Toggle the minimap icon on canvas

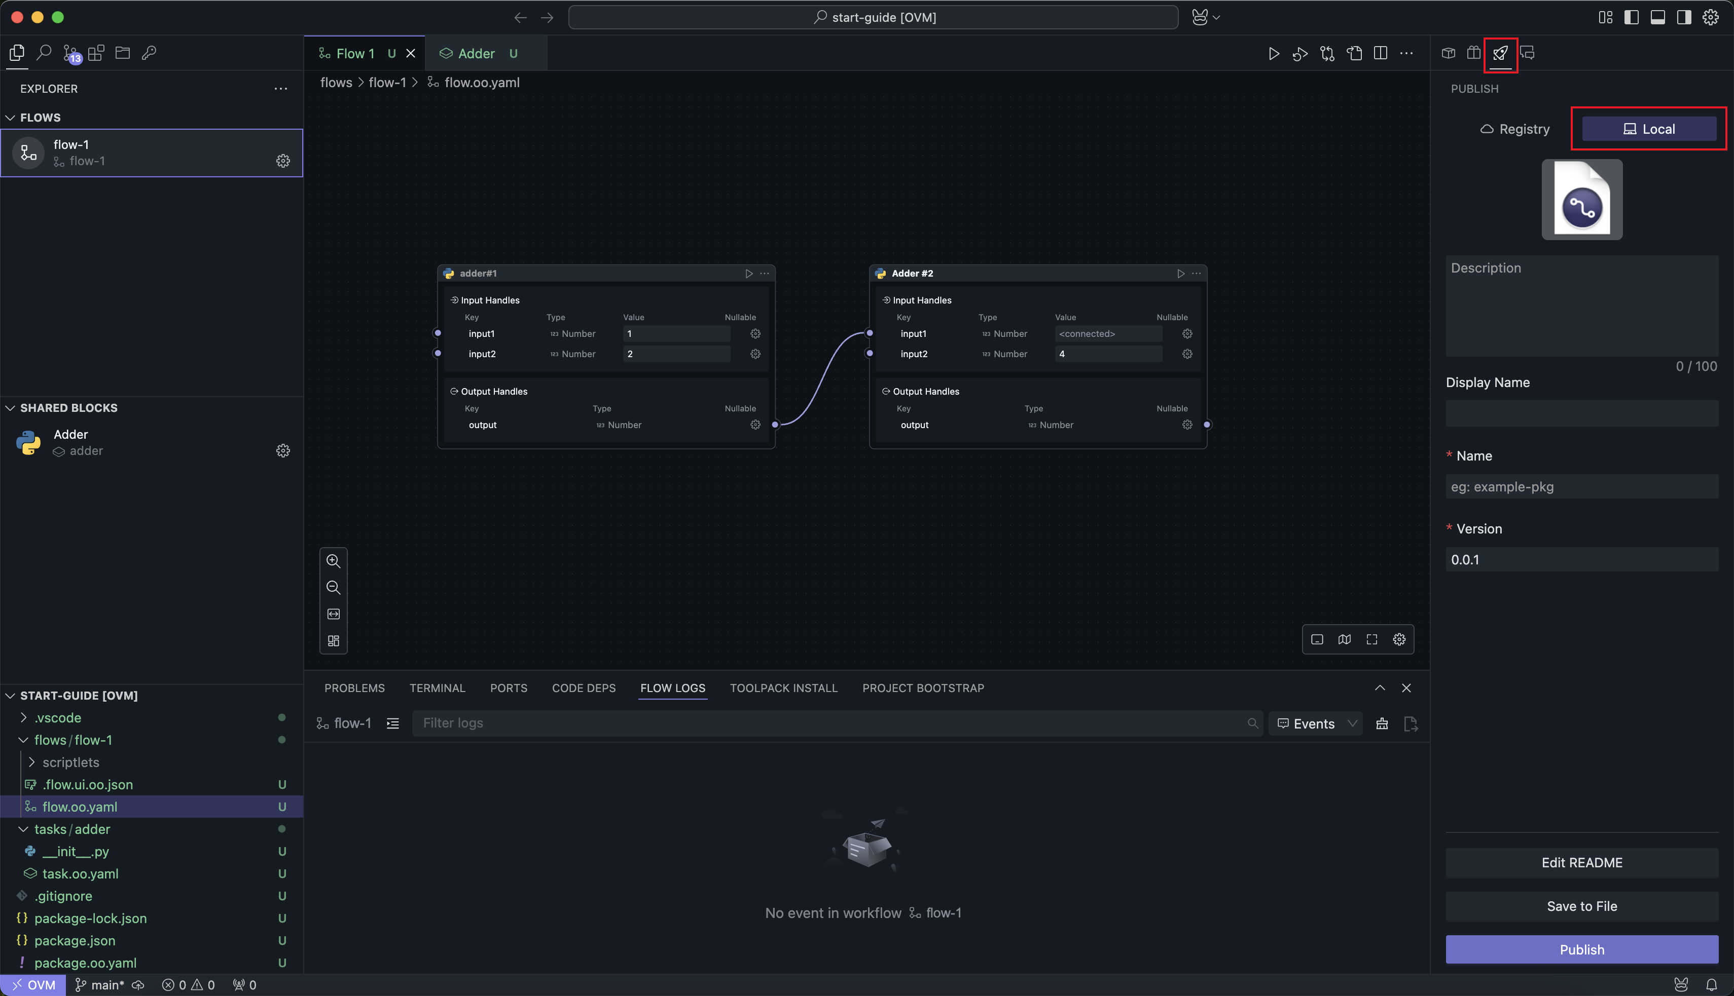click(x=1345, y=639)
